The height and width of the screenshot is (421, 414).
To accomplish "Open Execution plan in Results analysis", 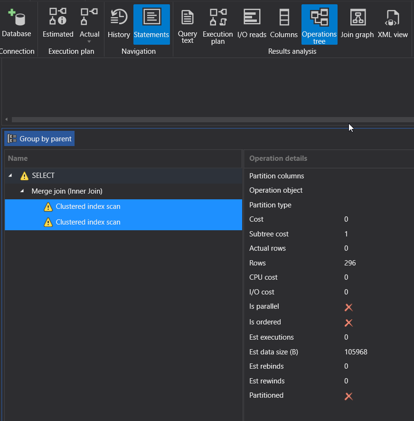I will [217, 25].
